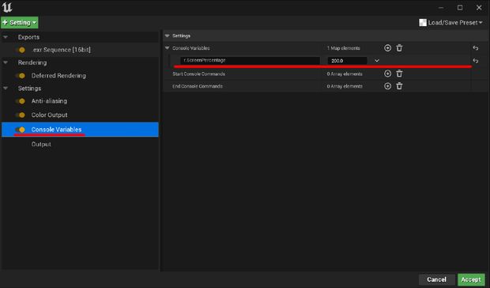Open the Load/Save Preset menu
Image resolution: width=490 pixels, height=288 pixels.
pyautogui.click(x=450, y=22)
